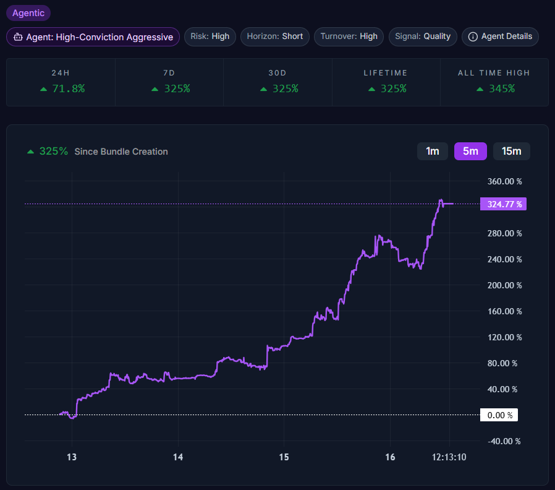Click the -40.00 % axis label
The height and width of the screenshot is (490, 555).
(504, 441)
